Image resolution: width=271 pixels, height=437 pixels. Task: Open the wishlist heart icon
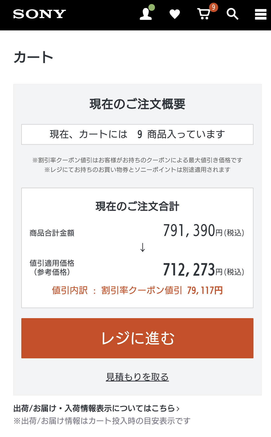click(175, 14)
